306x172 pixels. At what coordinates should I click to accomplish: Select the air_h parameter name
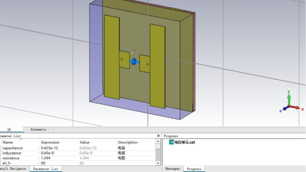click(x=6, y=163)
